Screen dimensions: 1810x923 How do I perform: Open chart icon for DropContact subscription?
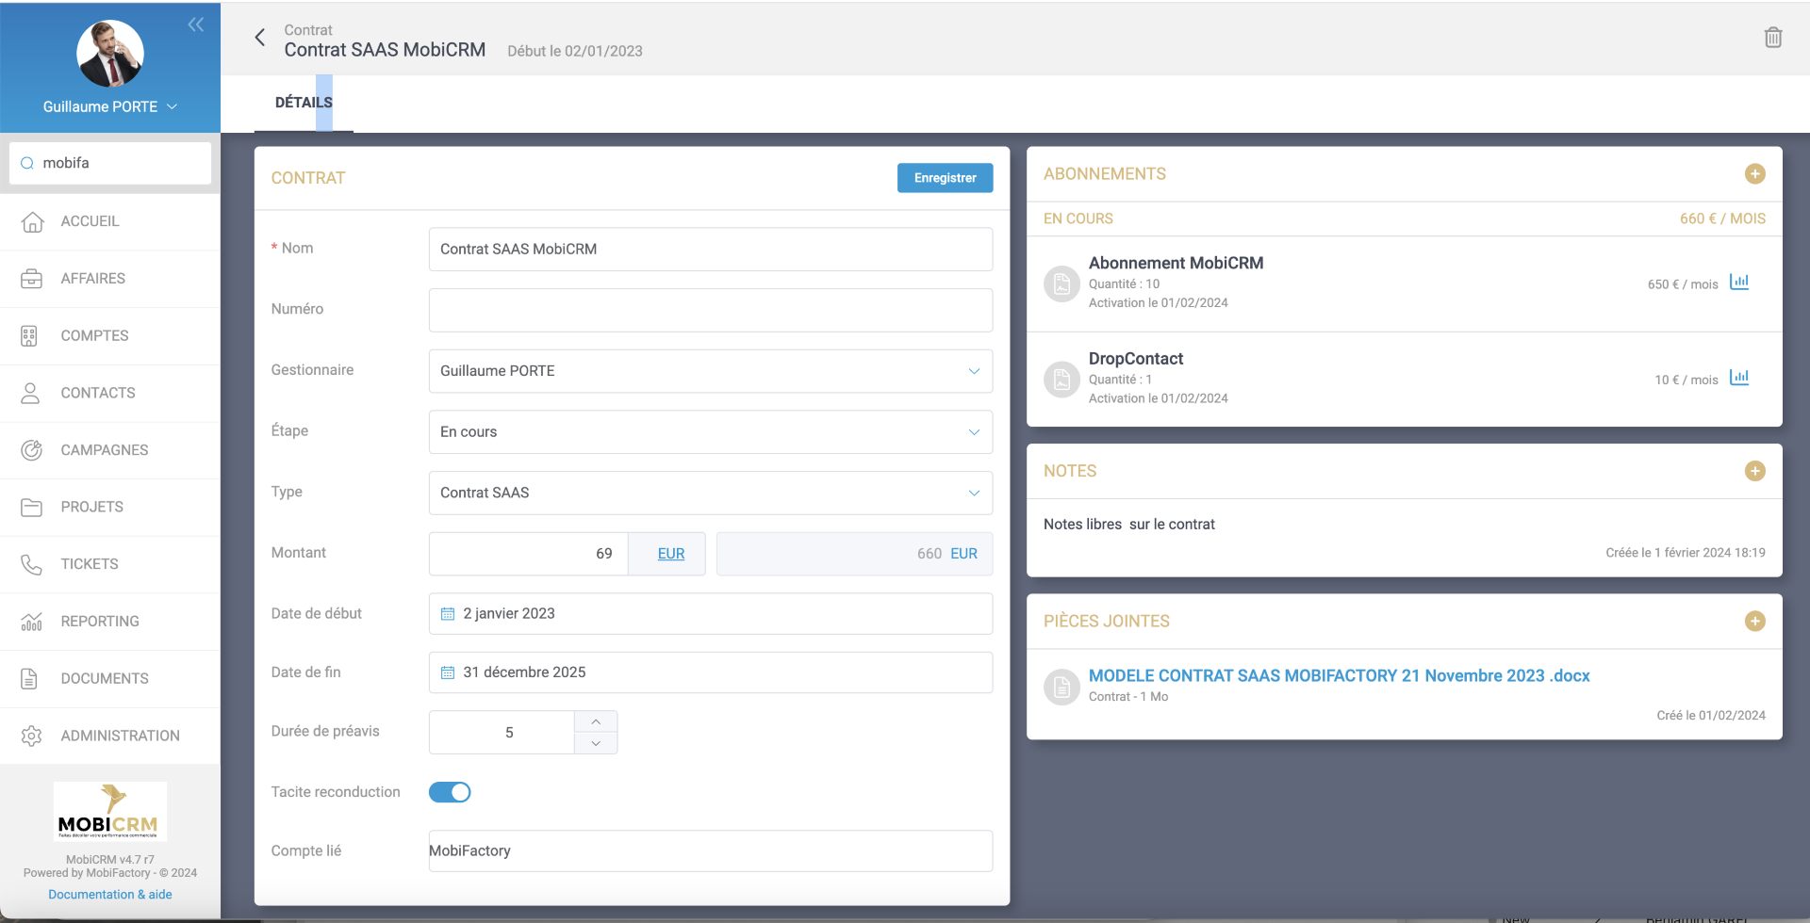click(1739, 378)
